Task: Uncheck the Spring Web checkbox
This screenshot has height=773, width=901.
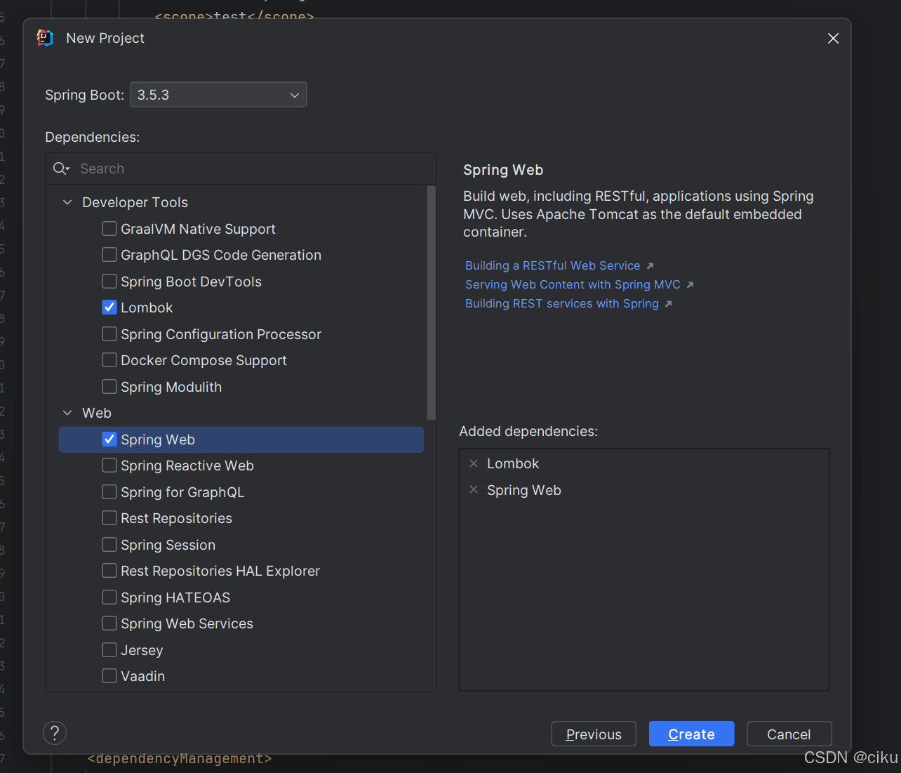Action: pos(109,440)
